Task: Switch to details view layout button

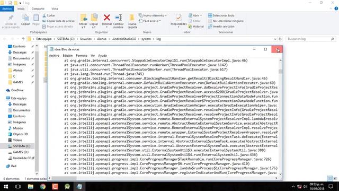Action: [329, 179]
